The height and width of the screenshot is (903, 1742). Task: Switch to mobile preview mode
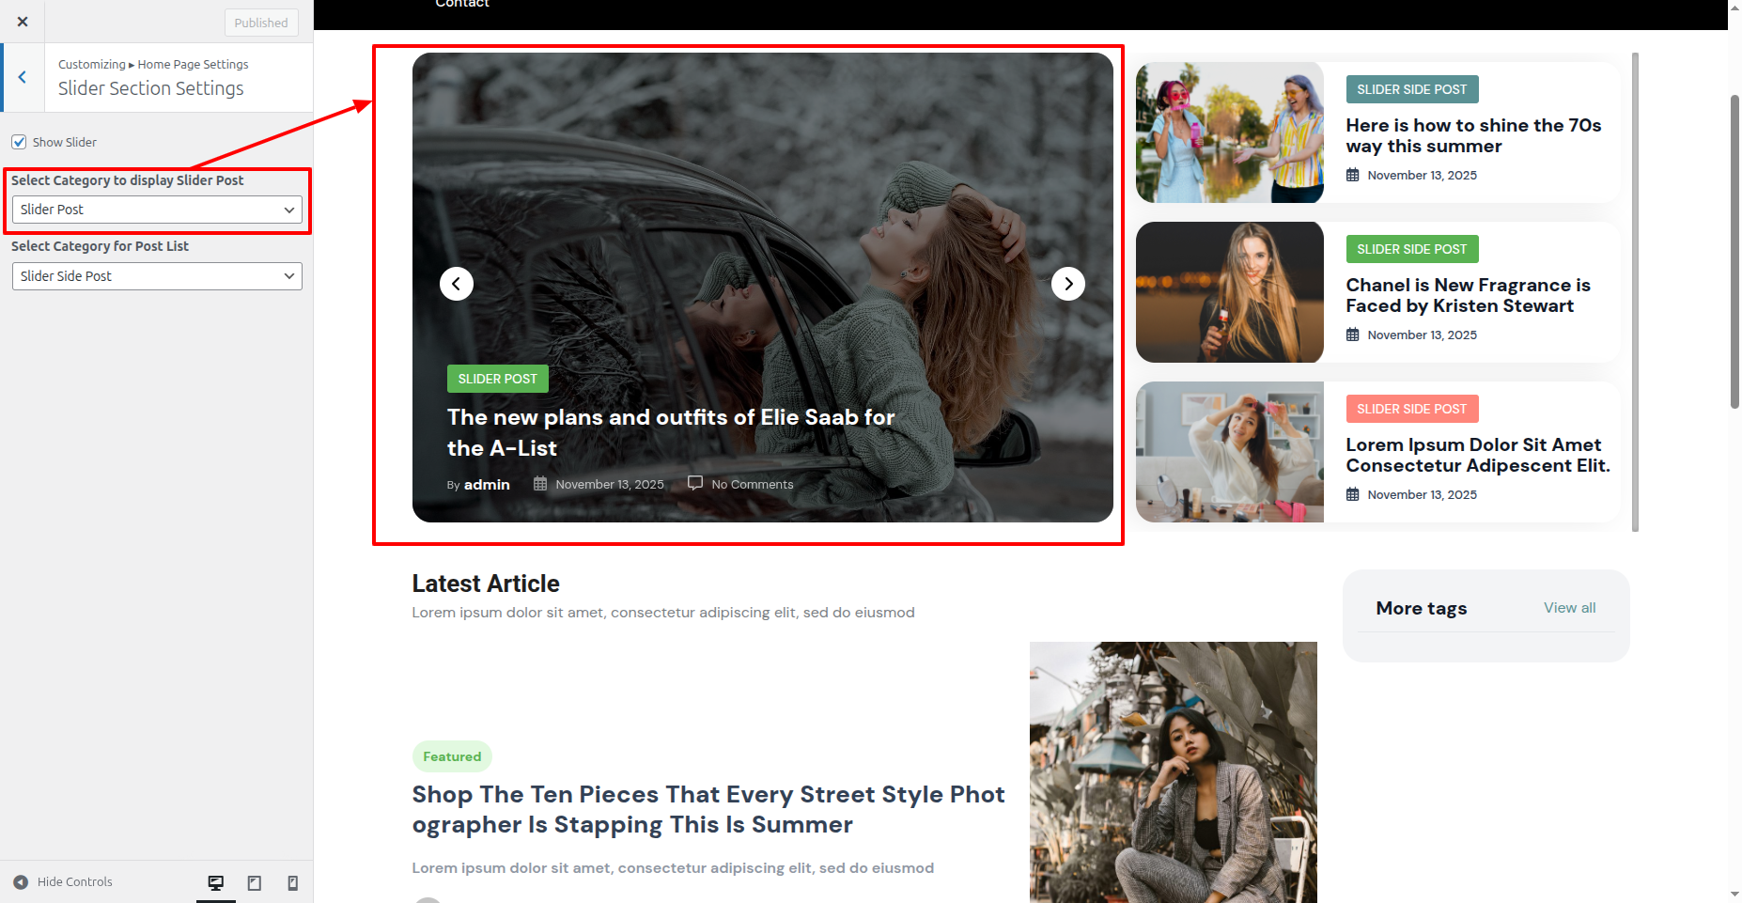click(292, 882)
